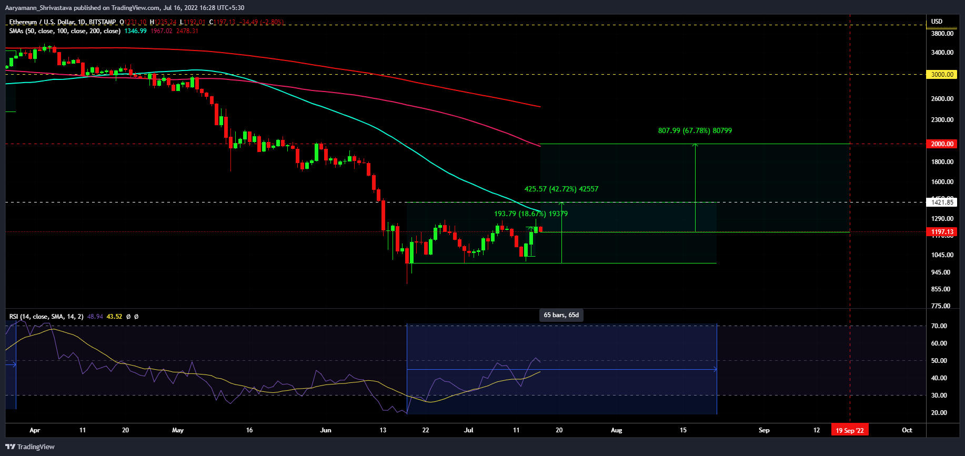The image size is (965, 456).
Task: Click the 50.00 RSI axis value
Action: tap(939, 361)
